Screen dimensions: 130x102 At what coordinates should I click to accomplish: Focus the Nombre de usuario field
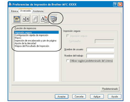coord(100,50)
